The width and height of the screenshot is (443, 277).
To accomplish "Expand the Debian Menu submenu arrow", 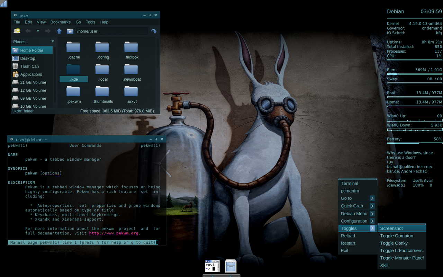I will (x=372, y=214).
